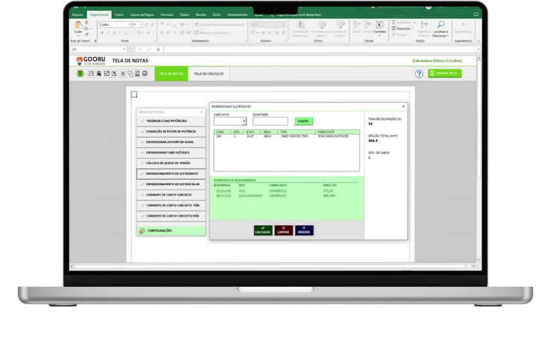Select the PVC GENÉRICO eletroduto row

tap(285, 191)
